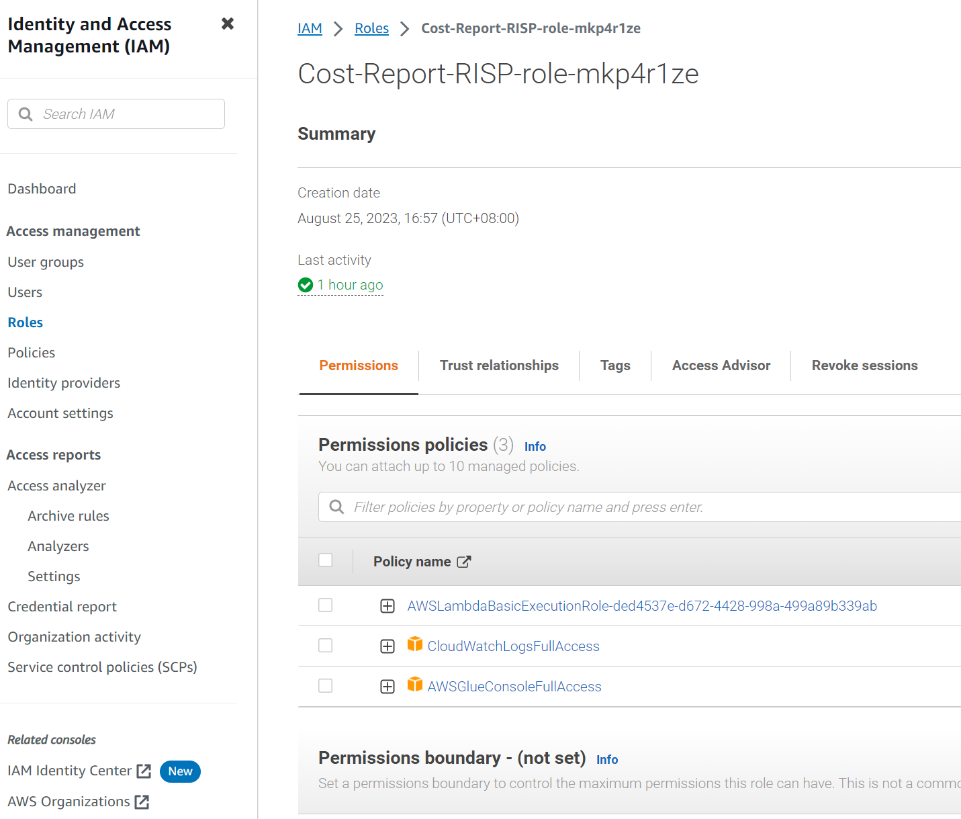This screenshot has width=961, height=819.
Task: Check the checkbox for AWSLambdaBasicExecutionRole policy
Action: [x=325, y=605]
